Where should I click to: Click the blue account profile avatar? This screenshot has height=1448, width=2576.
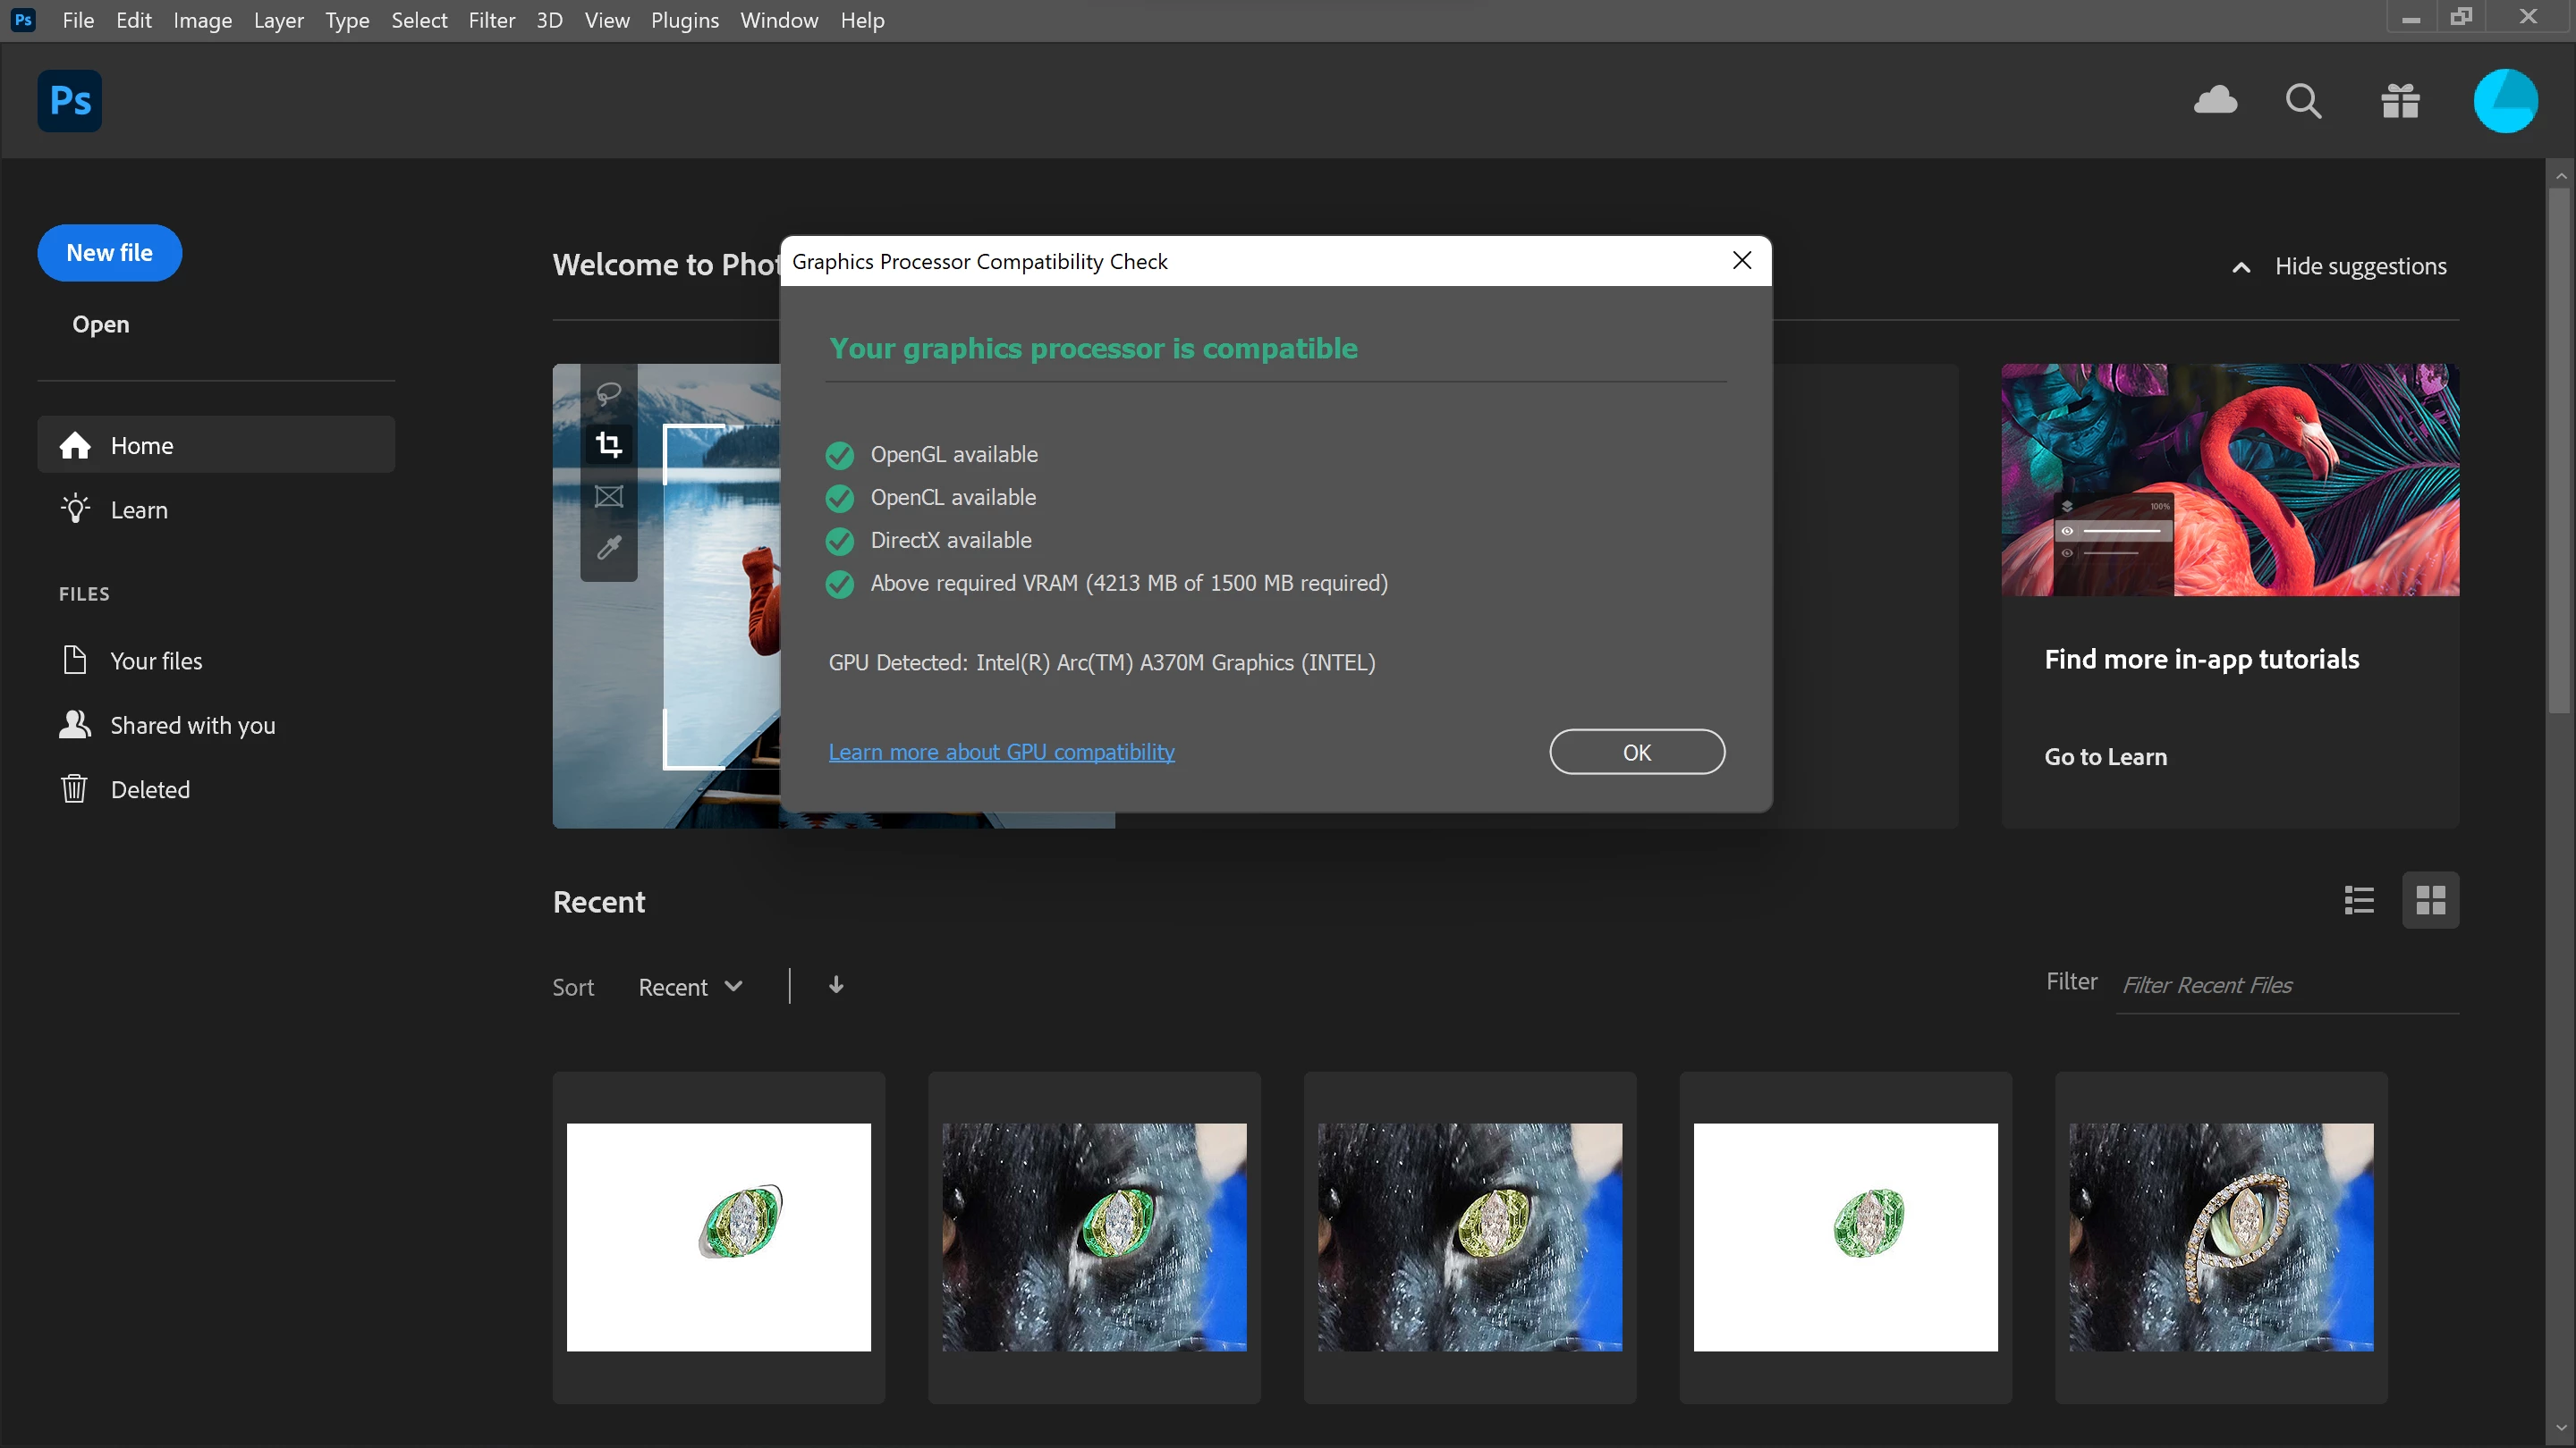coord(2505,101)
